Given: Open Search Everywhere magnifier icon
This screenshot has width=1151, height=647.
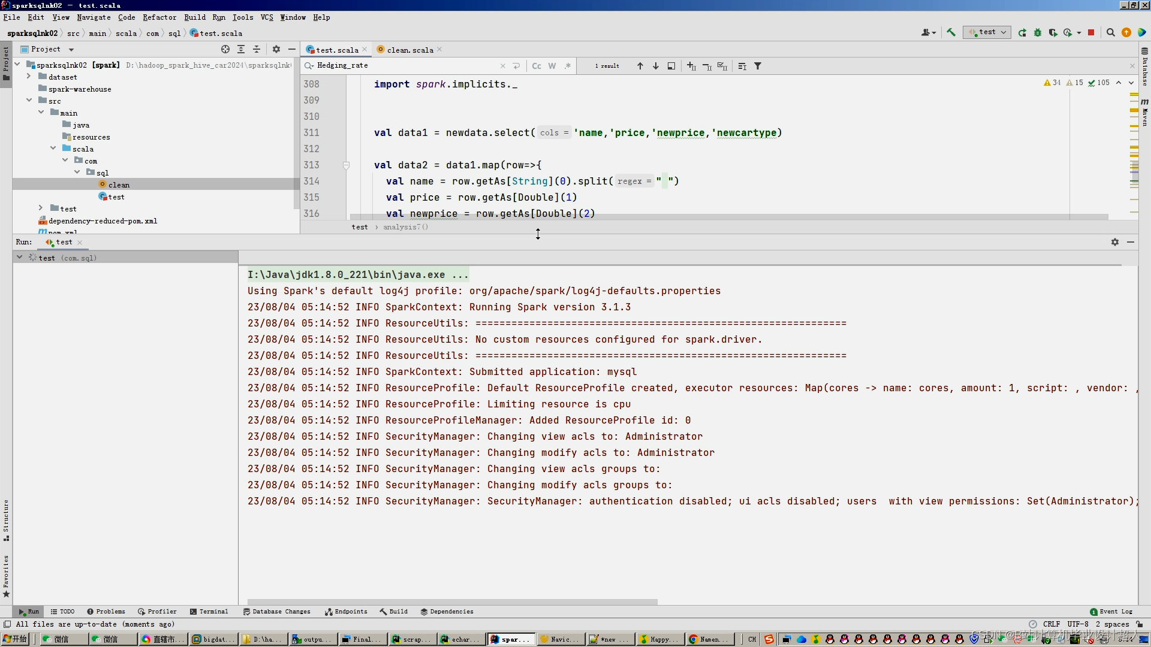Looking at the screenshot, I should pos(1110,32).
